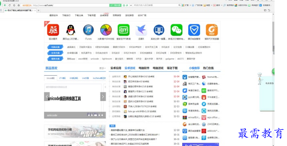Expand the 更多+ link in the new releases header
Image resolution: width=287 pixels, height=146 pixels.
102,68
